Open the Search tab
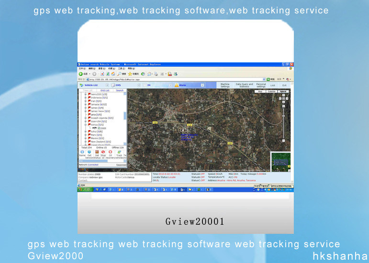The height and width of the screenshot is (263, 369). click(119, 90)
